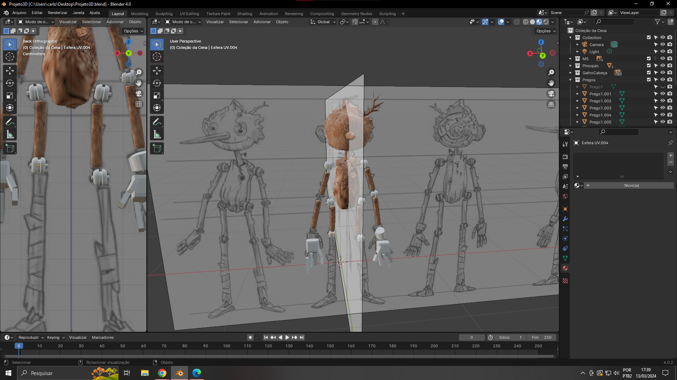Open the Reproduzir playback dropdown

coord(31,337)
